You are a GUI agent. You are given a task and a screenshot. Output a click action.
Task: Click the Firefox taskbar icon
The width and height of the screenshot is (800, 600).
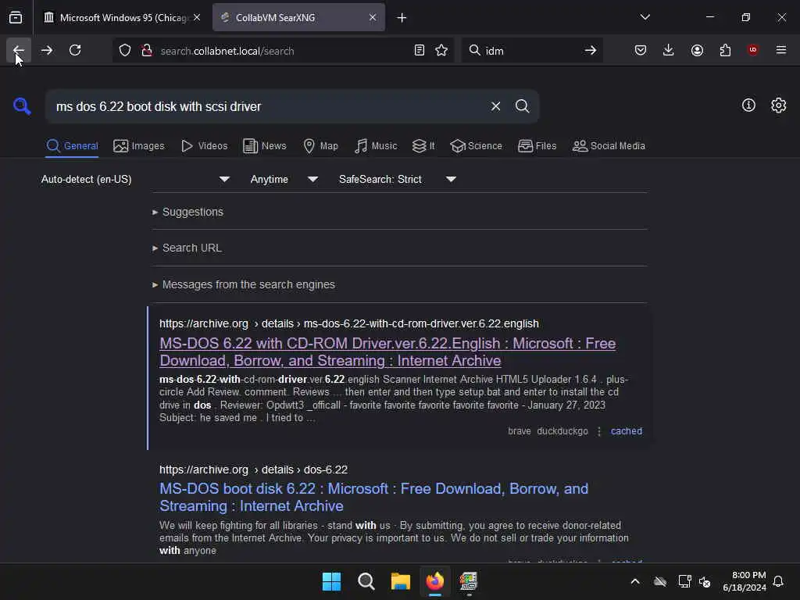434,581
